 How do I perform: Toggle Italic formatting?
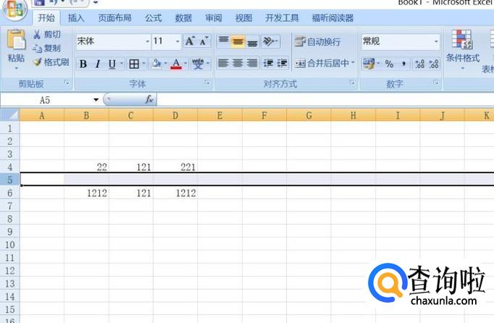point(98,64)
